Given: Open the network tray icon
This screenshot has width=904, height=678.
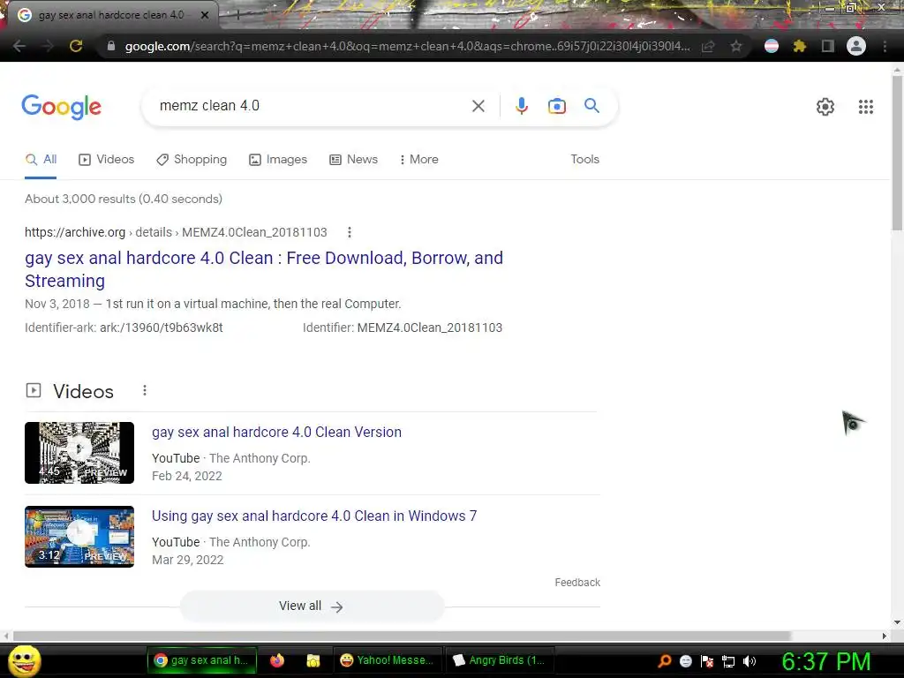Looking at the screenshot, I should click(x=728, y=661).
